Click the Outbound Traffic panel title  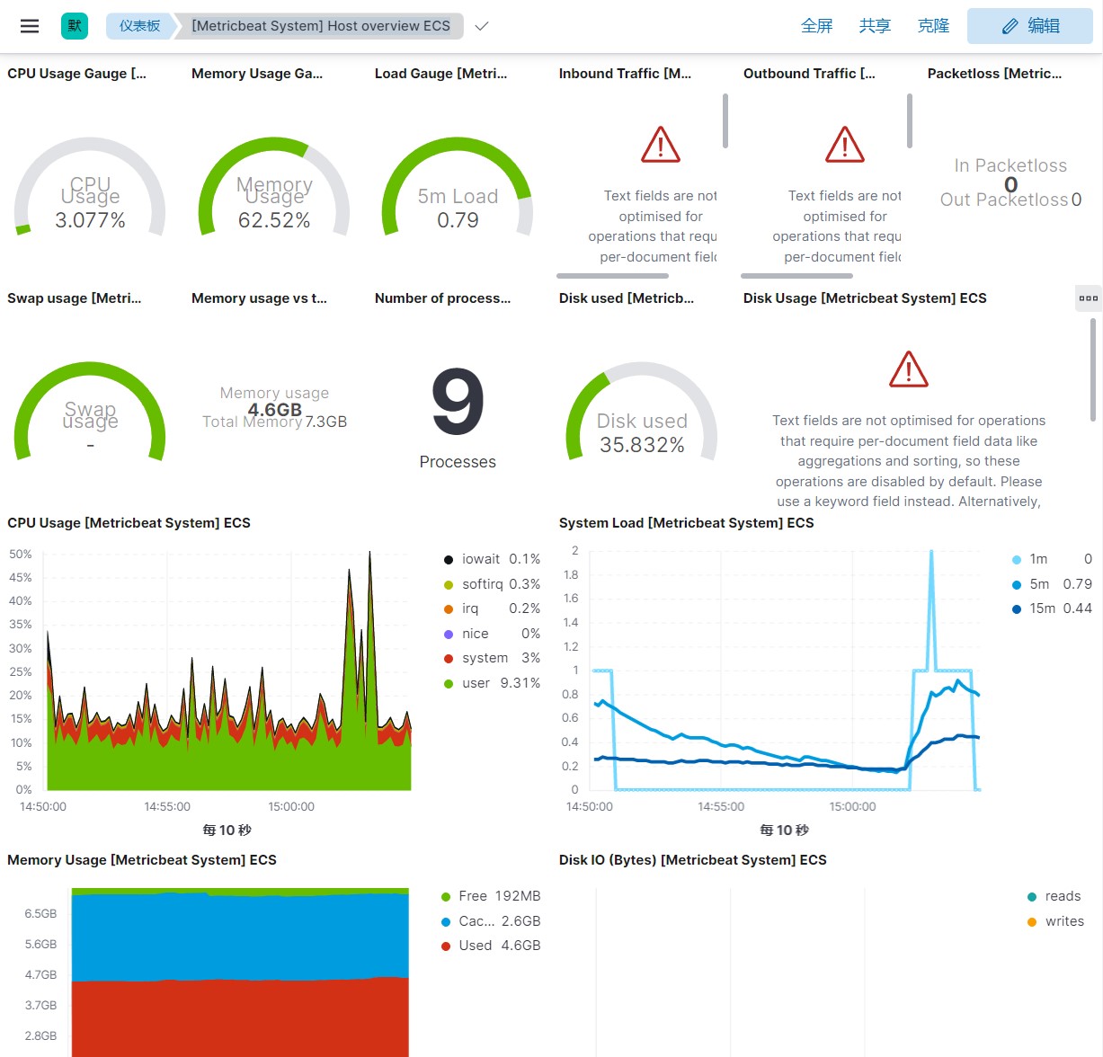[x=809, y=74]
